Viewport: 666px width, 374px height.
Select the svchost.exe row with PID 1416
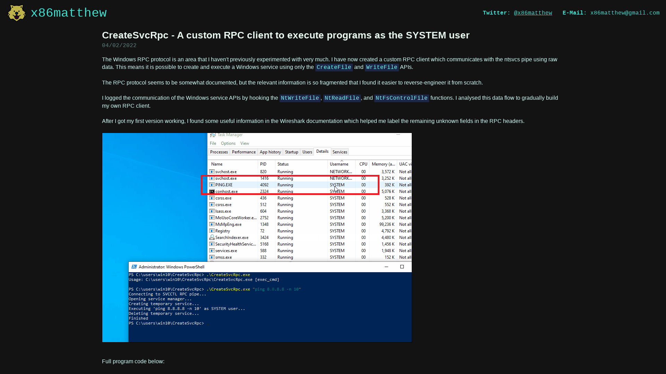pyautogui.click(x=310, y=178)
